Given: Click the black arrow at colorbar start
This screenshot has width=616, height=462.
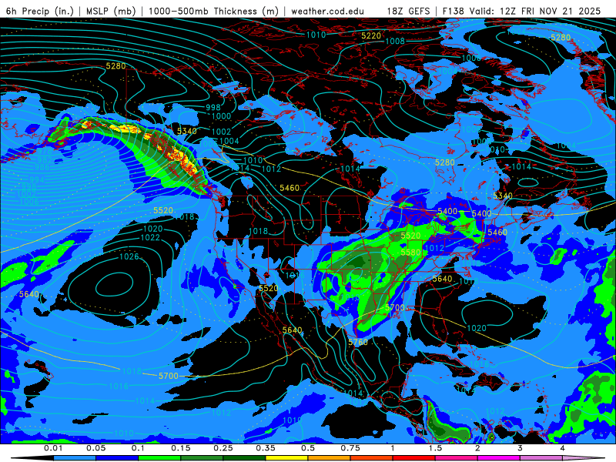Looking at the screenshot, I should click(32, 458).
